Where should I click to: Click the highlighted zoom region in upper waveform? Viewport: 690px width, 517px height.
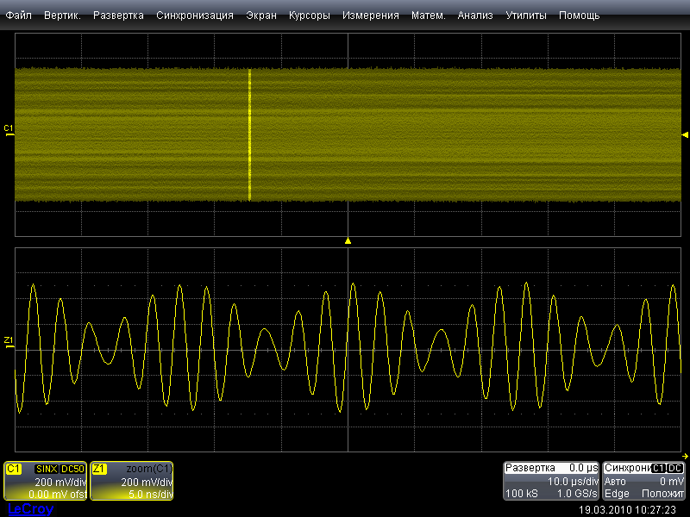(x=250, y=134)
